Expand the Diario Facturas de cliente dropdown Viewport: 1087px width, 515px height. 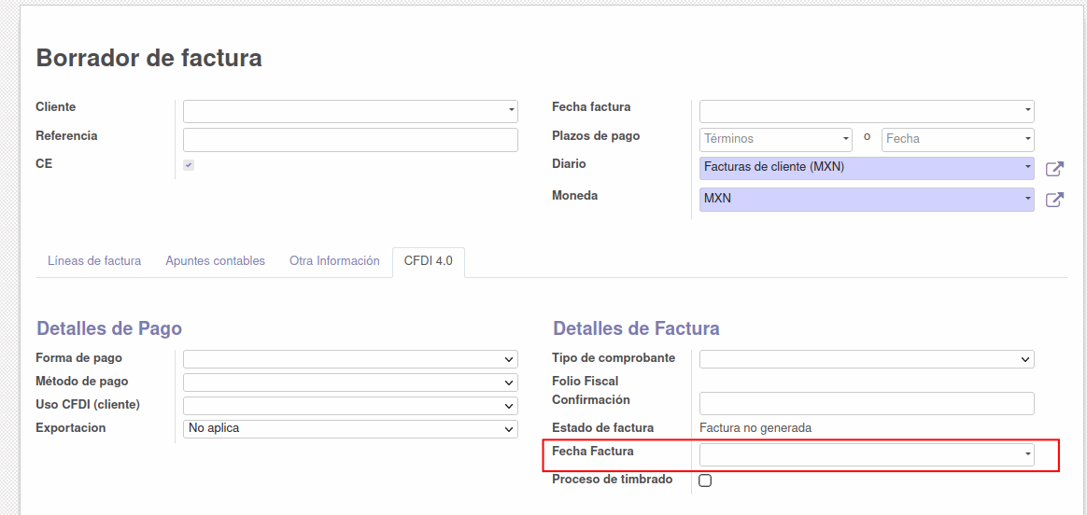click(867, 168)
